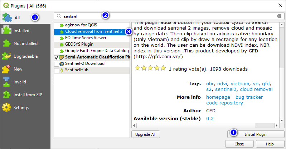Click the Semi-Automatic Classification Plugin icon
Viewport: 286px width, 149px height.
pos(62,57)
